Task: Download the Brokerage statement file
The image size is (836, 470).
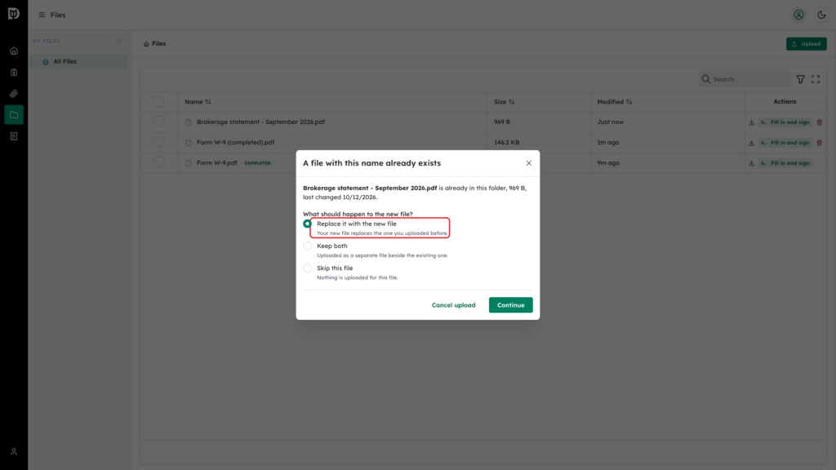Action: [751, 122]
